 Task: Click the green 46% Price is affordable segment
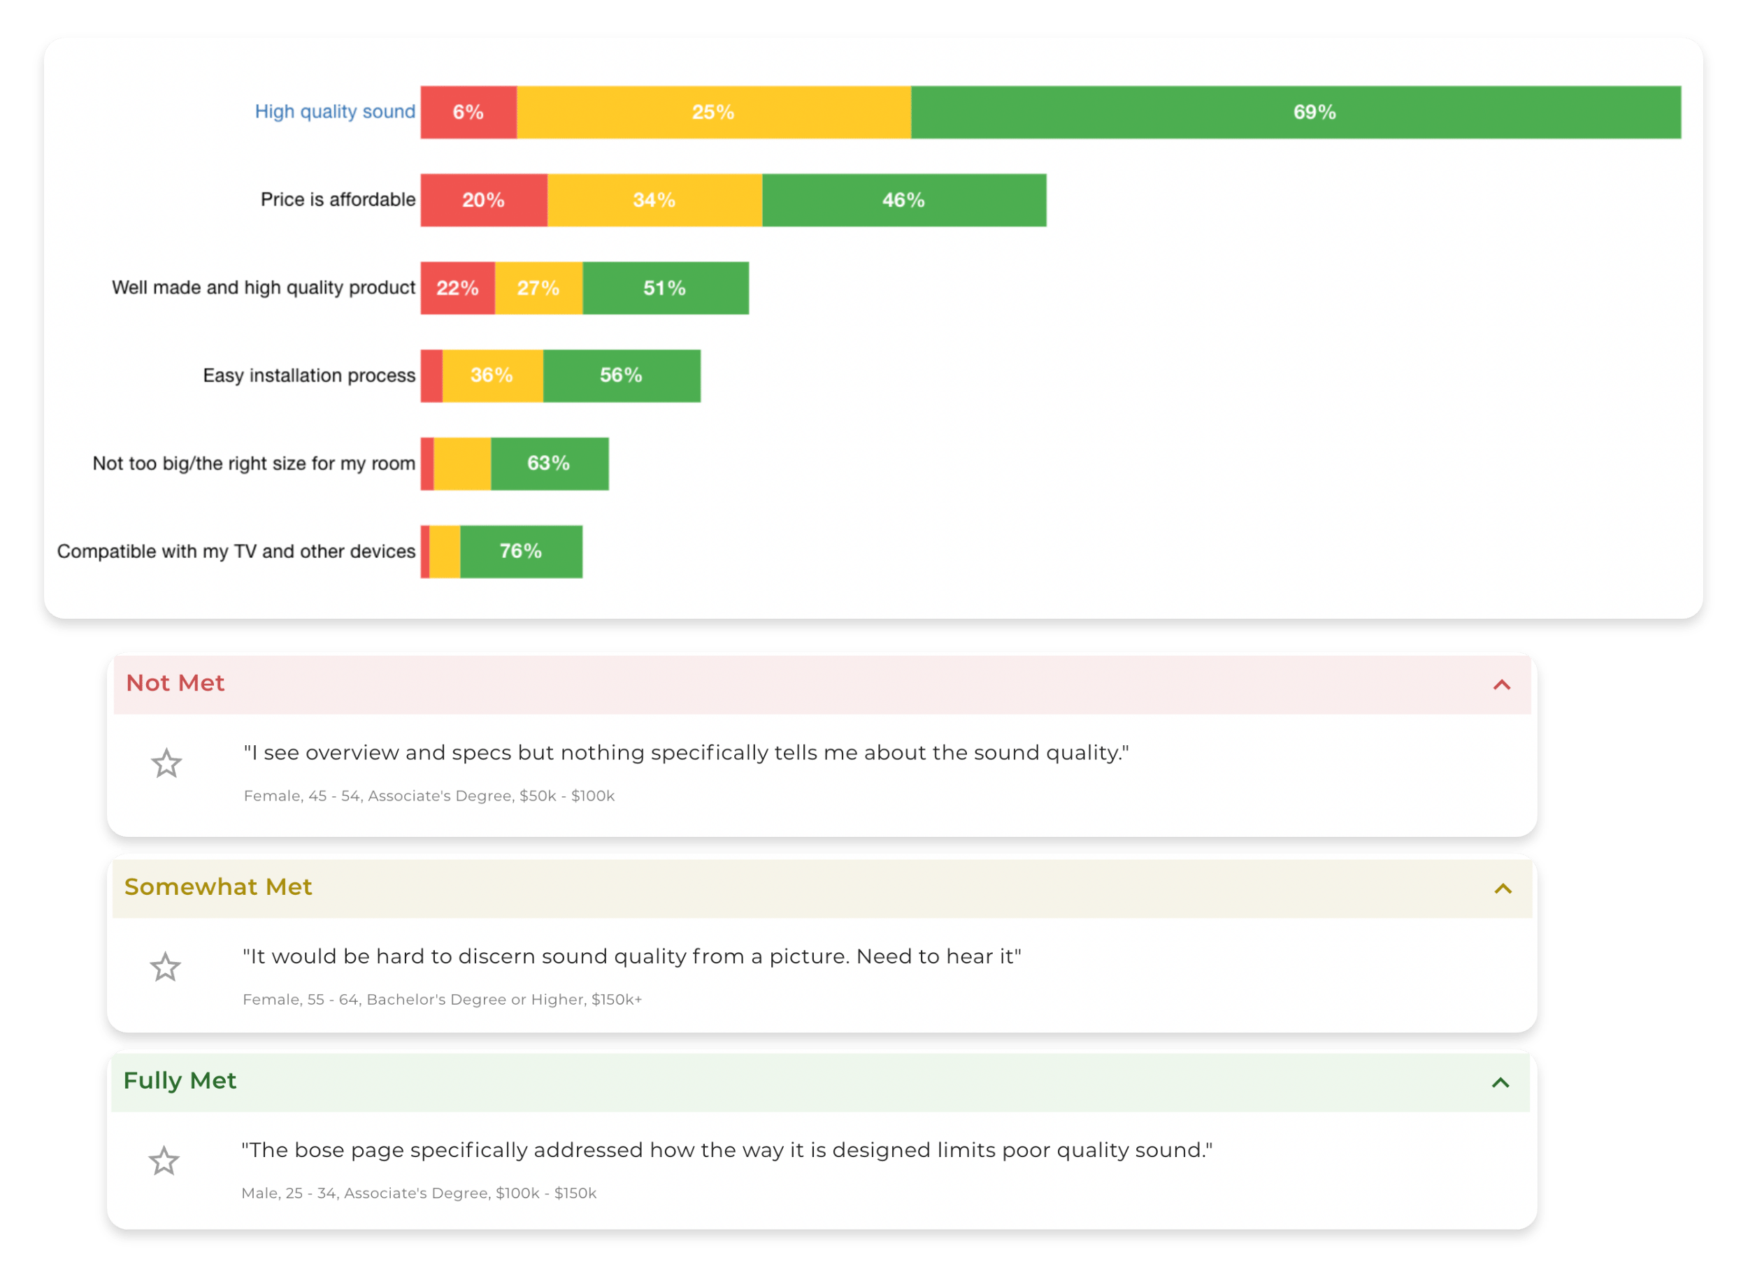tap(903, 200)
